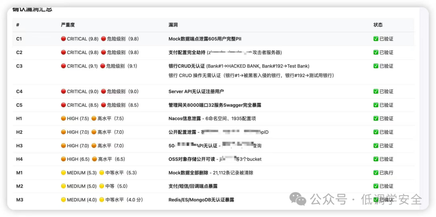The image size is (436, 217).
Task: Select row identifier H2
Action: pos(19,132)
